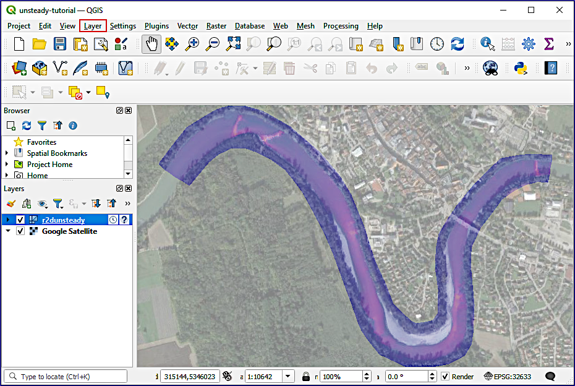Activate the Zoom In tool

pos(192,45)
